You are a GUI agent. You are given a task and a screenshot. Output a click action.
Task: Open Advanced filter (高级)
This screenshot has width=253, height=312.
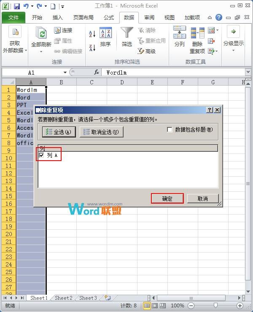click(x=147, y=51)
